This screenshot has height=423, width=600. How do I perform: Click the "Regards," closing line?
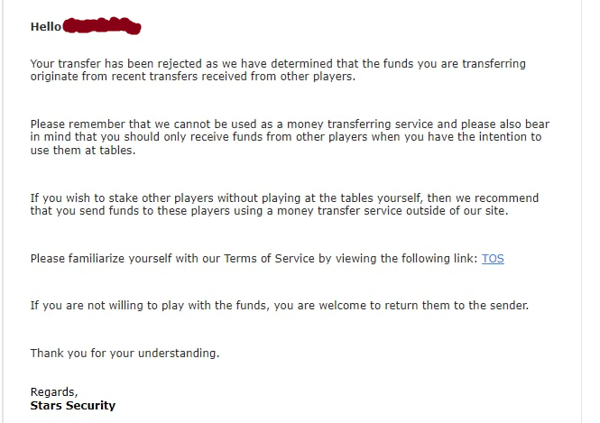(54, 391)
